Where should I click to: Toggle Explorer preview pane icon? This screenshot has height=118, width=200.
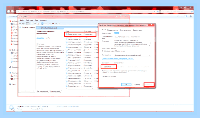pyautogui.click(x=186, y=16)
